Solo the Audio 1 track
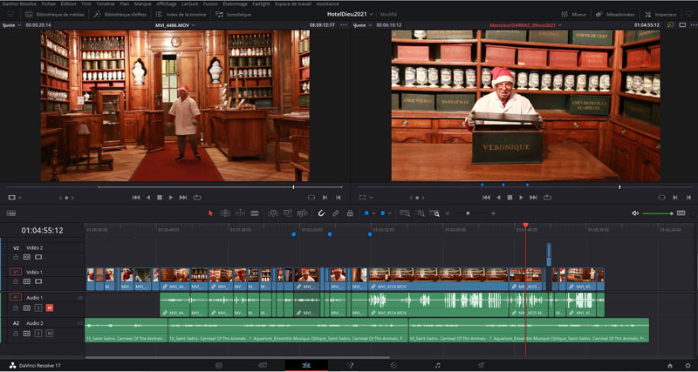This screenshot has height=372, width=698. coord(38,308)
